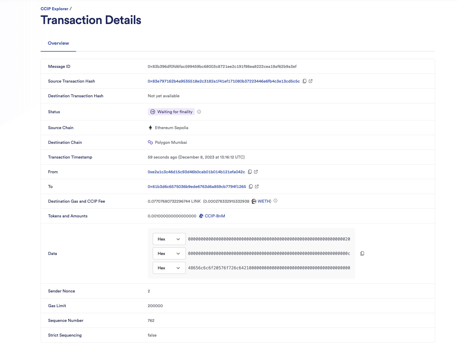The height and width of the screenshot is (351, 457).
Task: Click the token amount 0.001000000000000000
Action: pos(172,216)
